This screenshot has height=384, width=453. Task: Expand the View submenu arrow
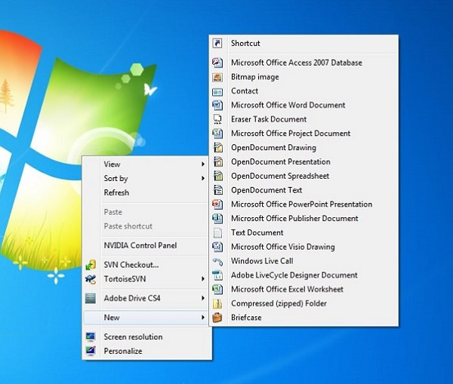tap(203, 164)
